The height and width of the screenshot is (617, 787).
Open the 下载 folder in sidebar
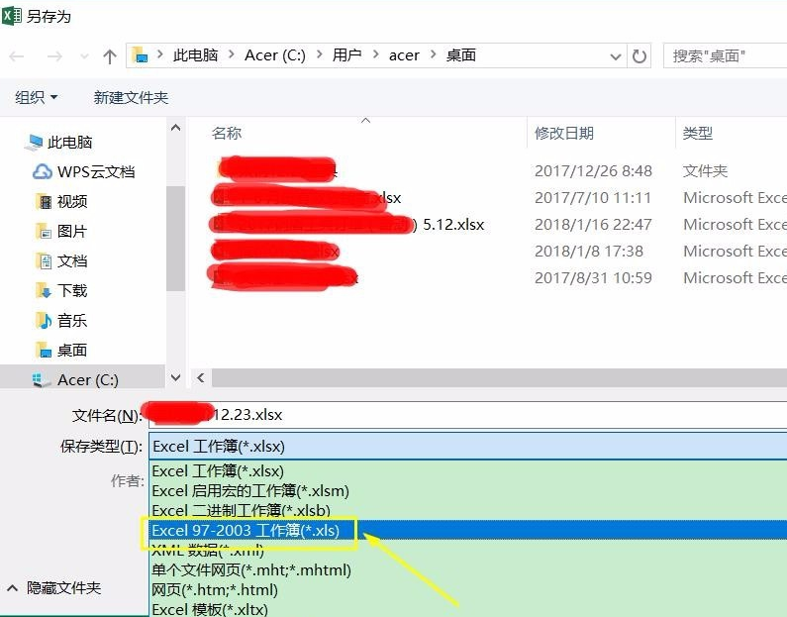tap(71, 290)
